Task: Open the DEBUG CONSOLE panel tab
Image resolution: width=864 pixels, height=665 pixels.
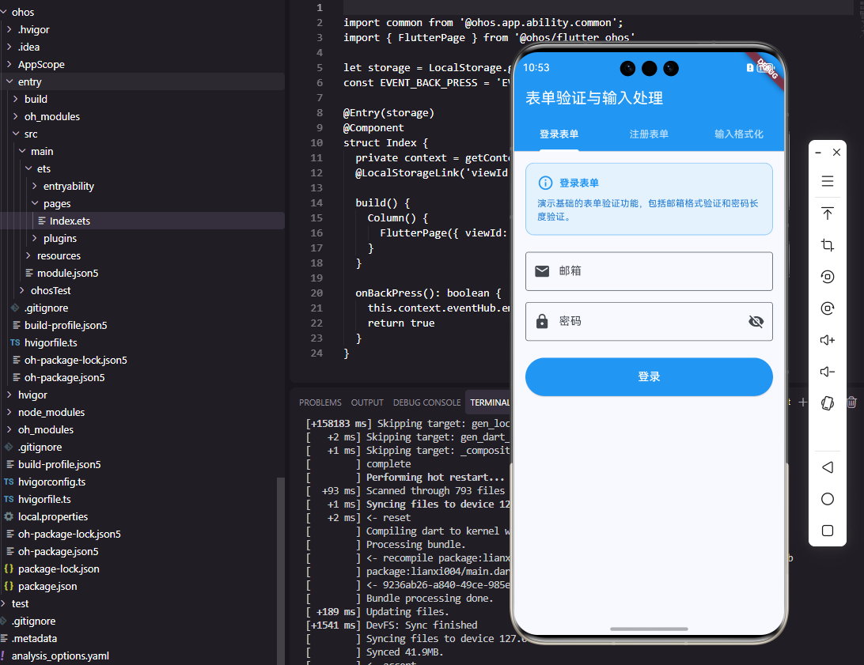Action: (426, 402)
